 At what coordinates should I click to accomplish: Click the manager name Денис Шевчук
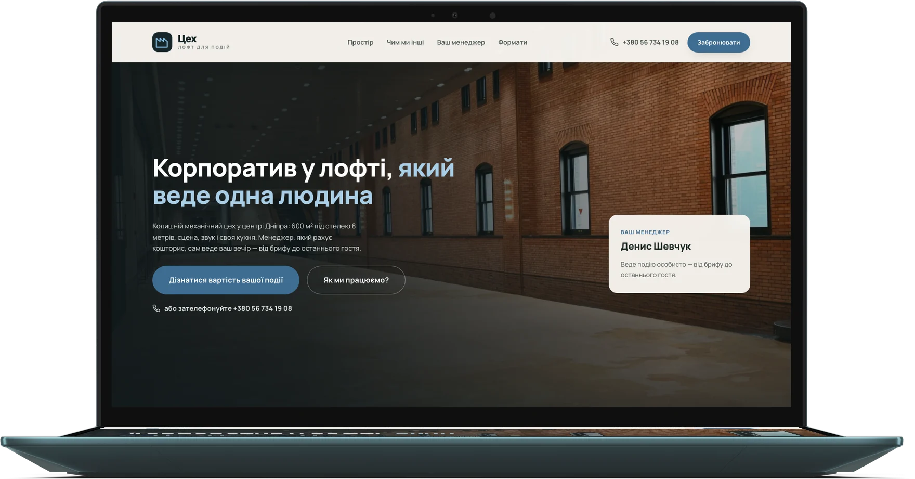pos(656,246)
